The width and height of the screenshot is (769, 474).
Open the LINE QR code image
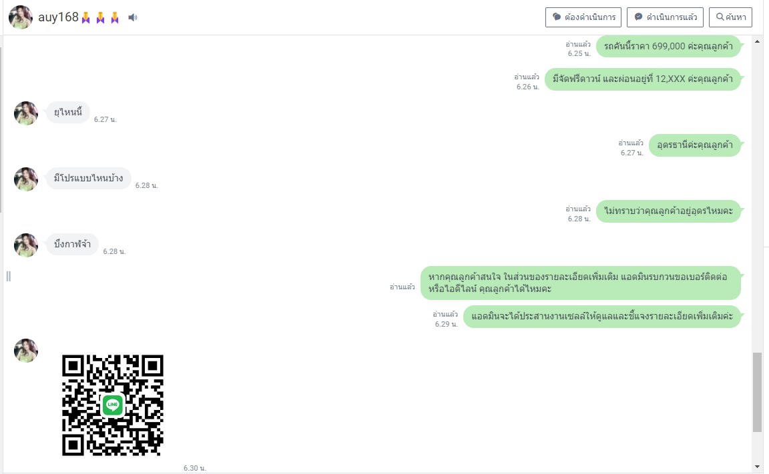(113, 405)
